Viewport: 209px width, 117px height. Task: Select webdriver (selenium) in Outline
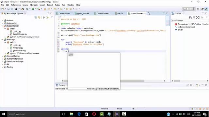(186, 27)
